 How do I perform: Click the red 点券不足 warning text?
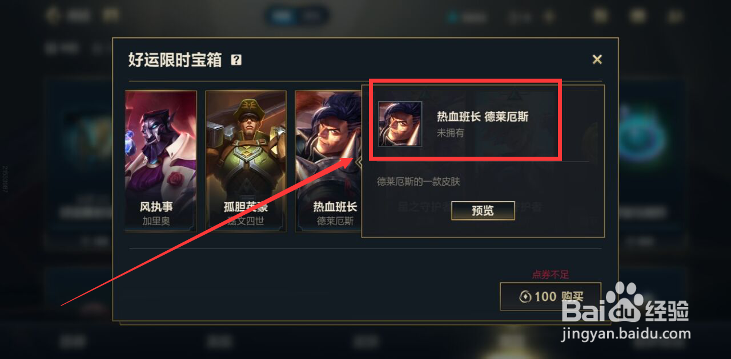point(551,275)
